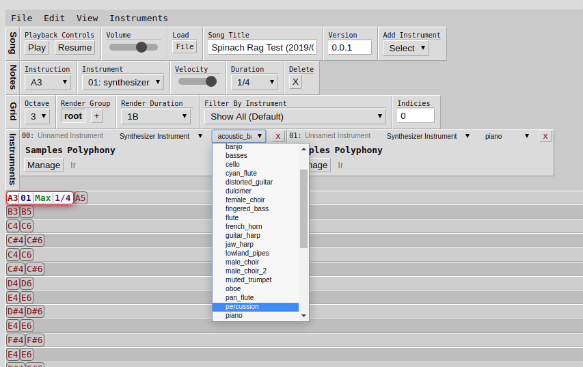
Task: Select basses from the preset list
Action: point(256,155)
